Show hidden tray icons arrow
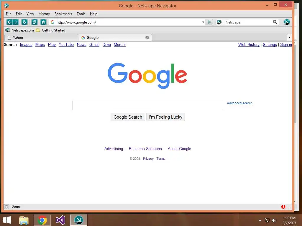Image resolution: width=302 pixels, height=226 pixels. 260,220
